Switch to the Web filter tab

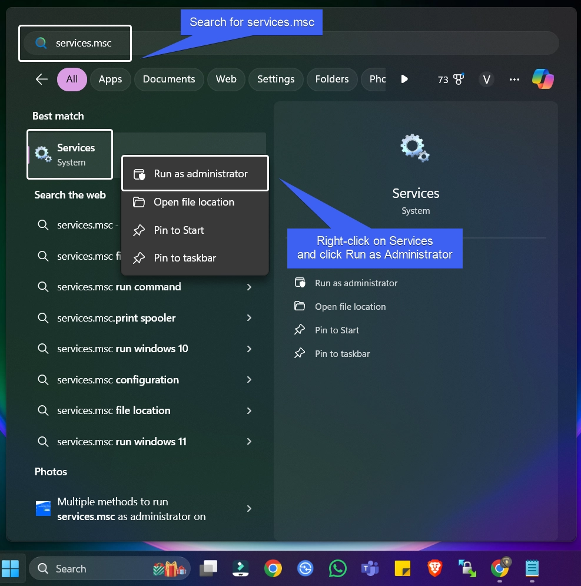tap(226, 79)
